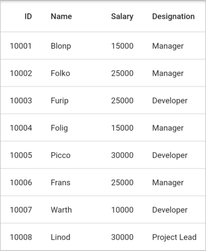Select ID cell 10004
The image size is (206, 251).
pos(21,128)
